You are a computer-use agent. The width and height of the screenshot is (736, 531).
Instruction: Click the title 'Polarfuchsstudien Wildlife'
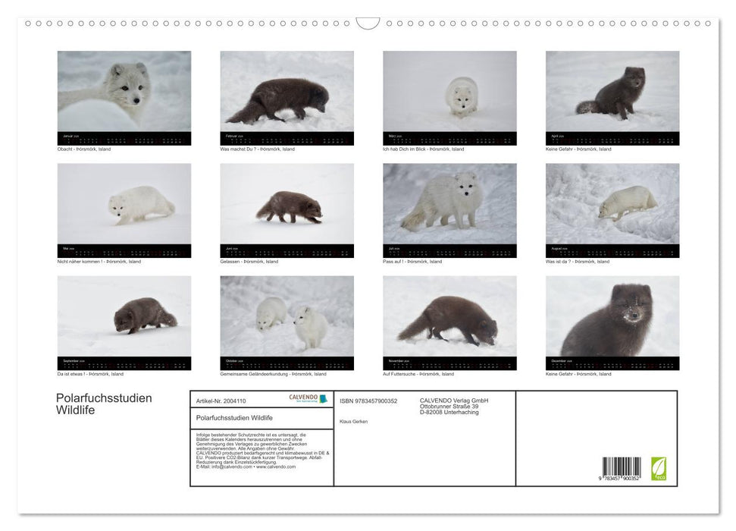tap(102, 404)
